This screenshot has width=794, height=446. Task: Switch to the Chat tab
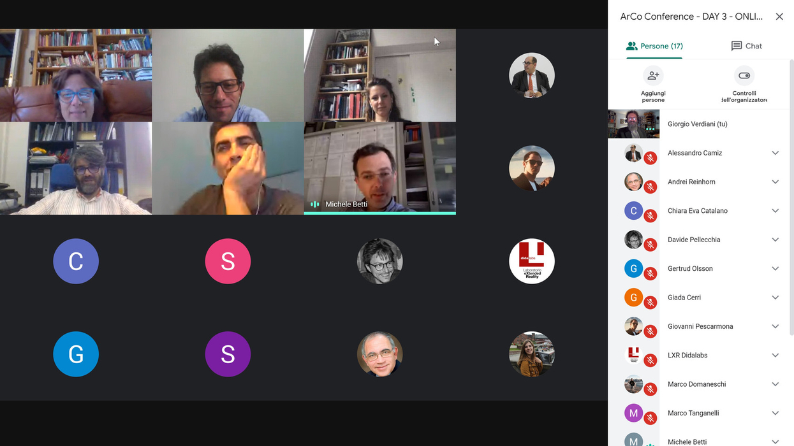click(x=747, y=46)
